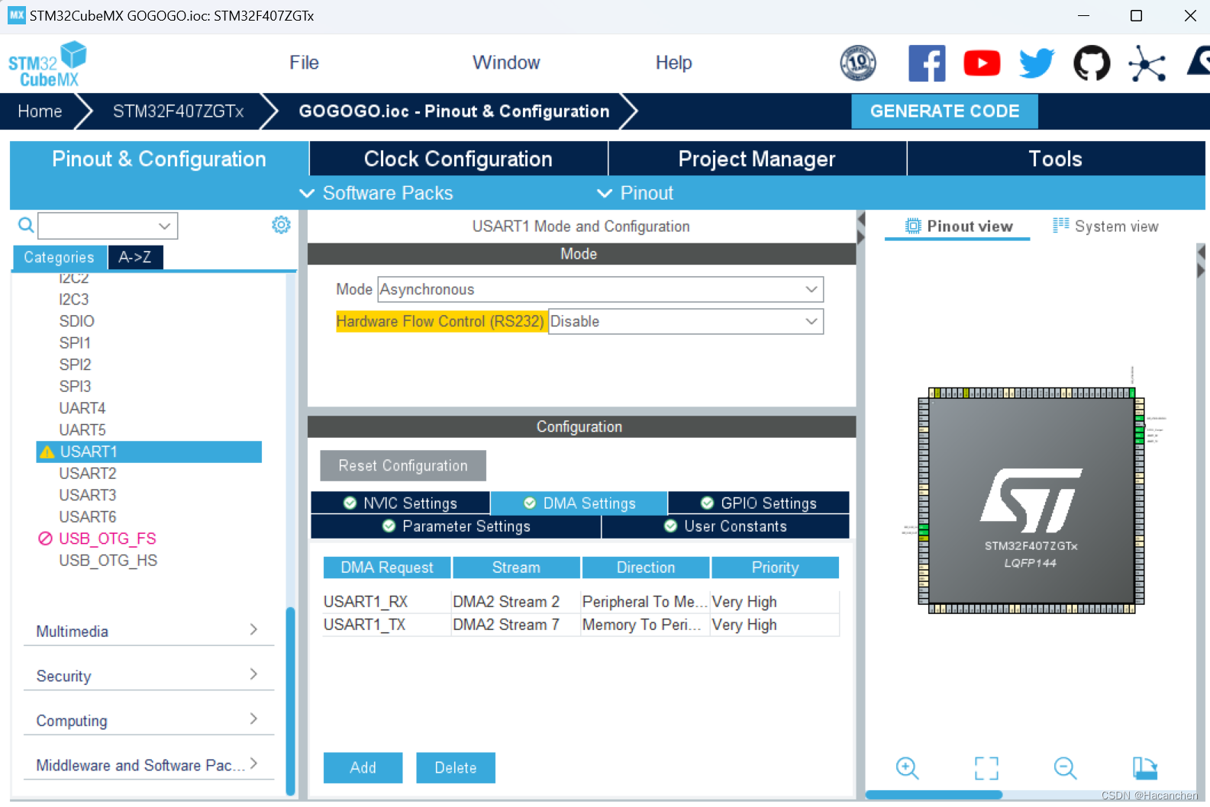Open the STM32CubeMX home logo
Screen dimensions: 1210x807
[x=47, y=64]
